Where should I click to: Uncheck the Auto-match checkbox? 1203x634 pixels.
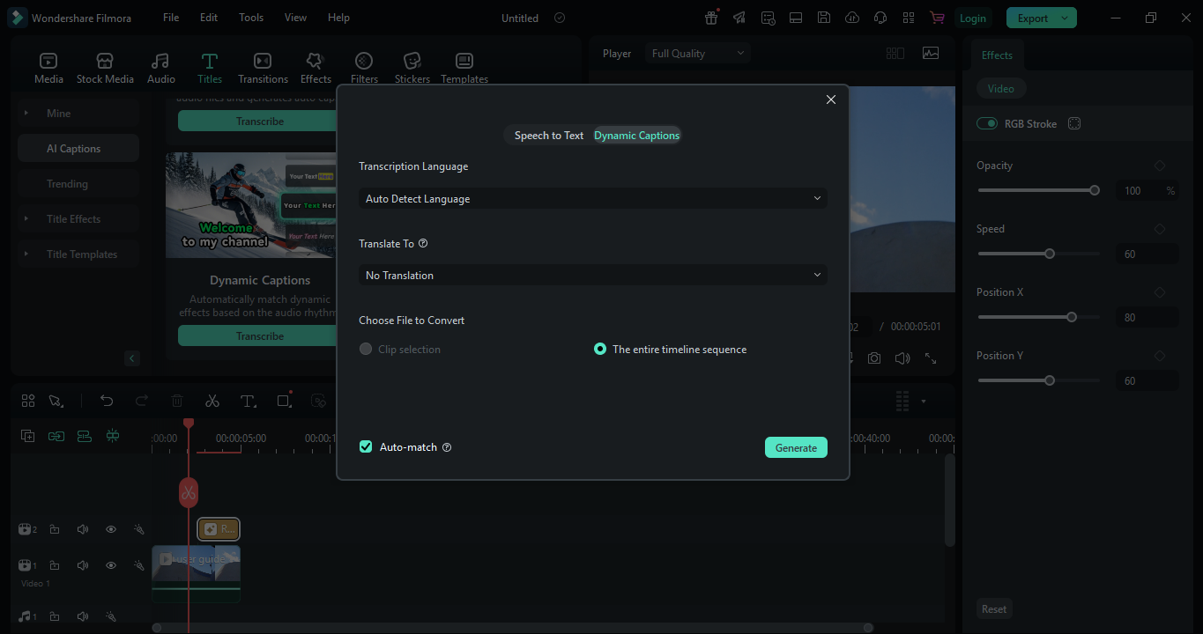click(x=366, y=447)
